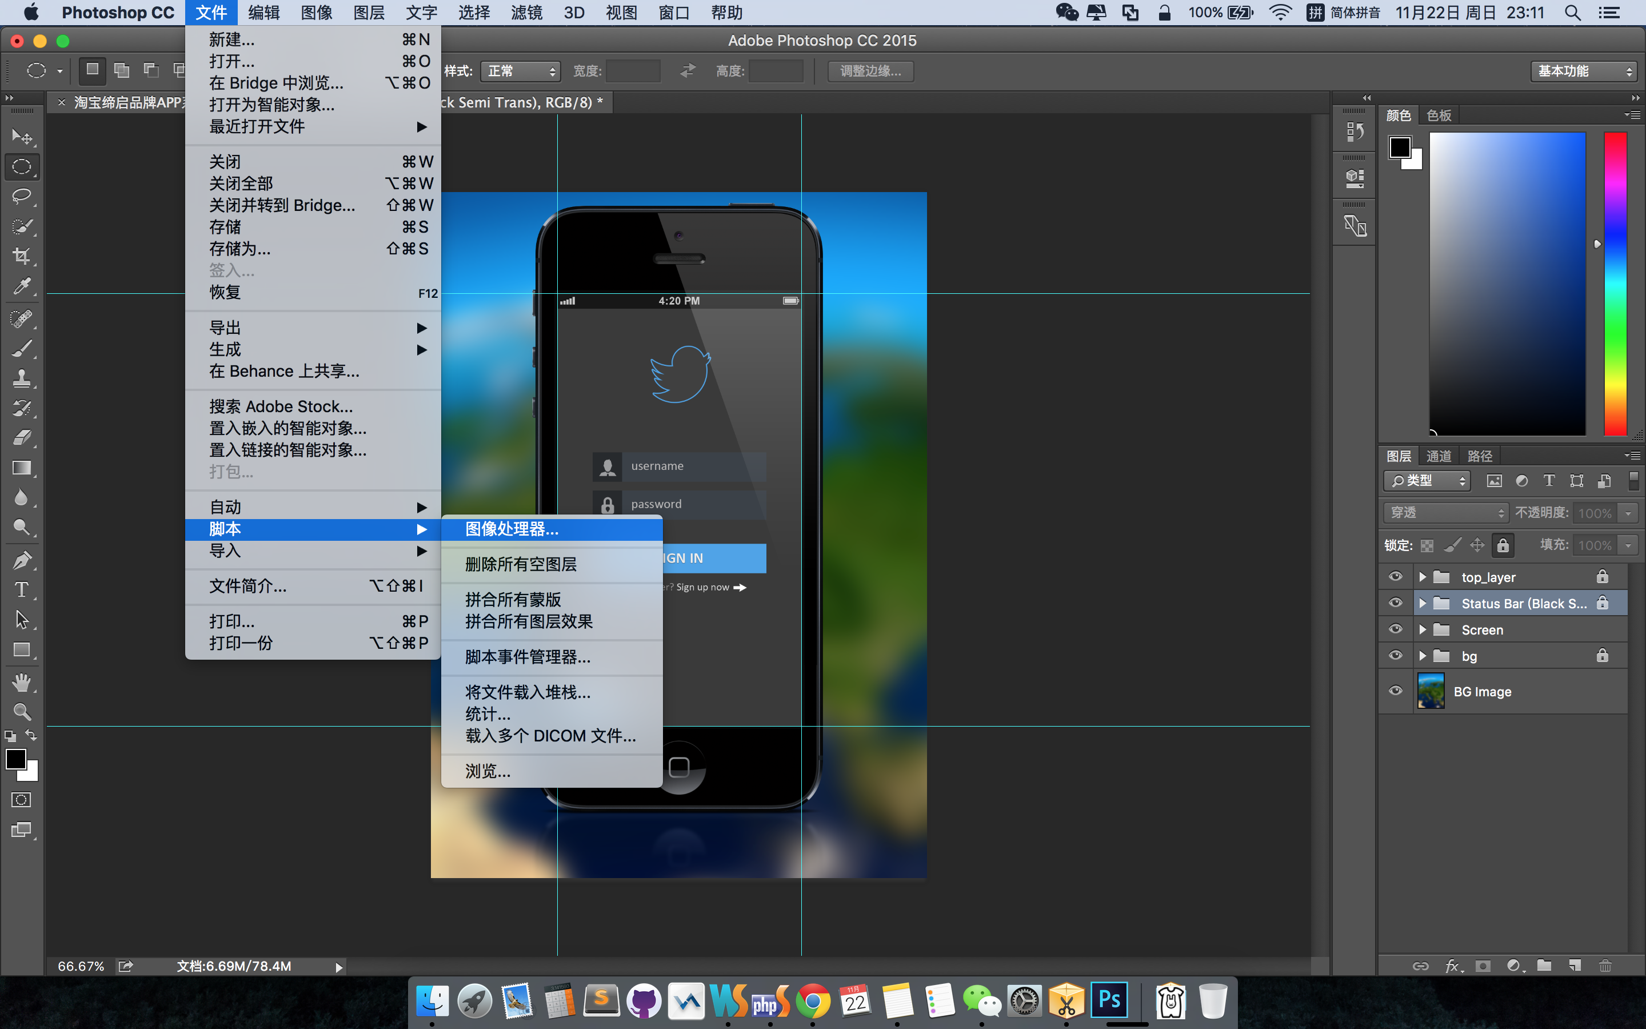Hide the BG Image layer
1646x1029 pixels.
pyautogui.click(x=1396, y=692)
